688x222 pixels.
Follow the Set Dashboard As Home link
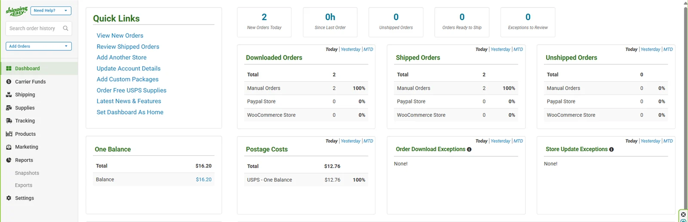130,112
